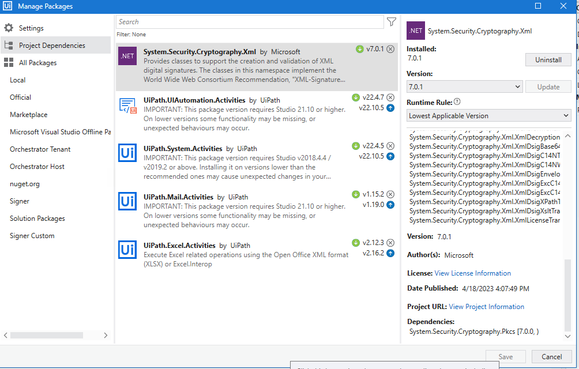579x369 pixels.
Task: Open View License Information link
Action: [473, 273]
